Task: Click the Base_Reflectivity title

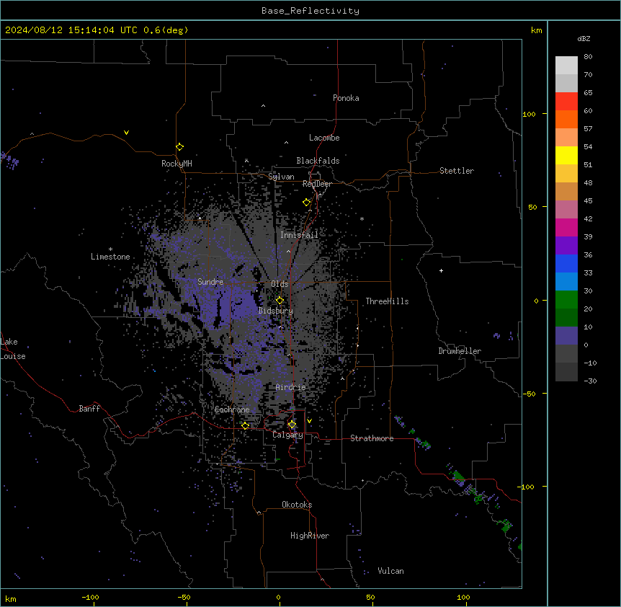Action: (x=310, y=11)
